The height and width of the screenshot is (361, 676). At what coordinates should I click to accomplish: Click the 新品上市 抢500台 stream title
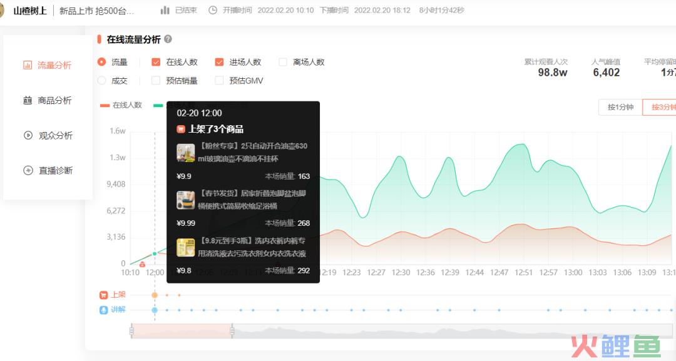coord(97,11)
